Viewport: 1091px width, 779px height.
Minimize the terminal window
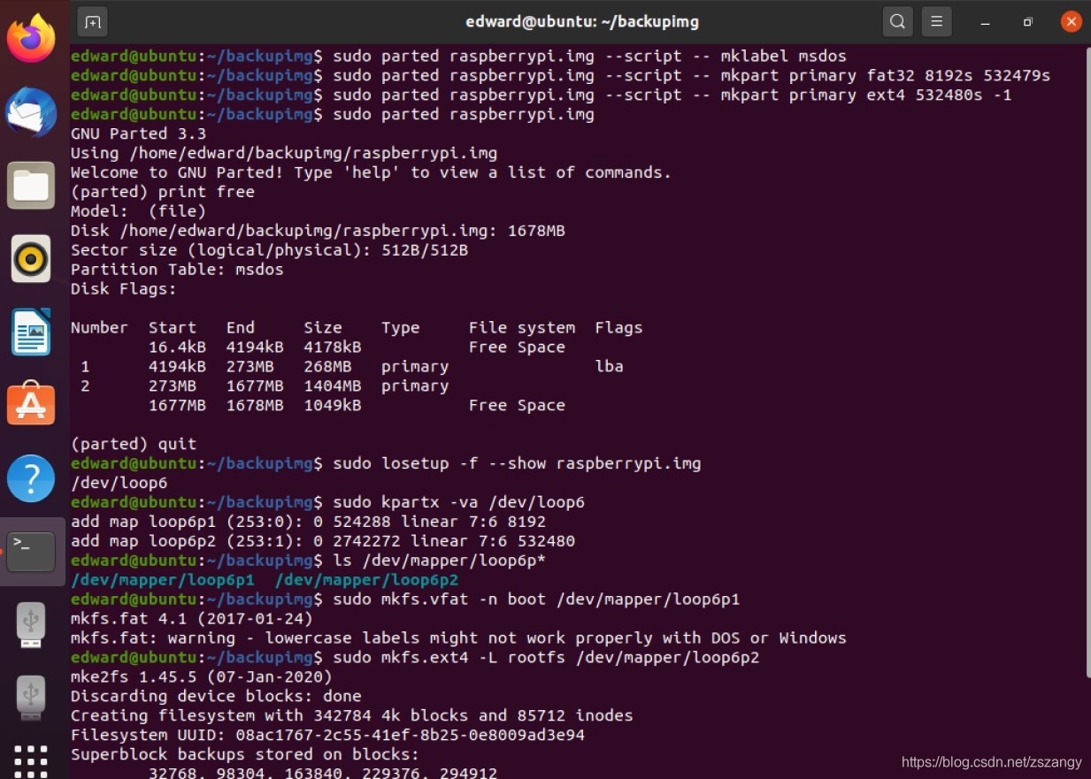(985, 21)
